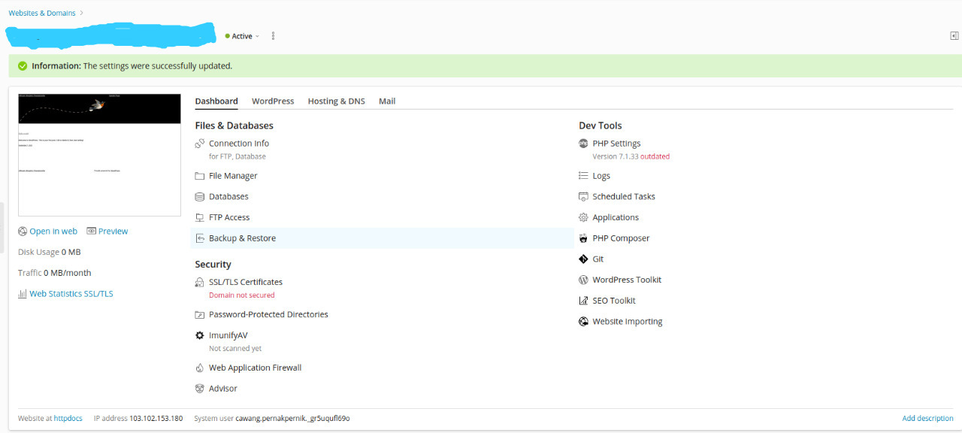The height and width of the screenshot is (433, 962).
Task: Click the PHP Composer icon
Action: click(x=583, y=238)
